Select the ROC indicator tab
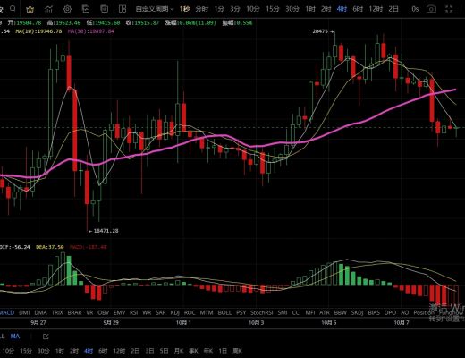 click(190, 312)
